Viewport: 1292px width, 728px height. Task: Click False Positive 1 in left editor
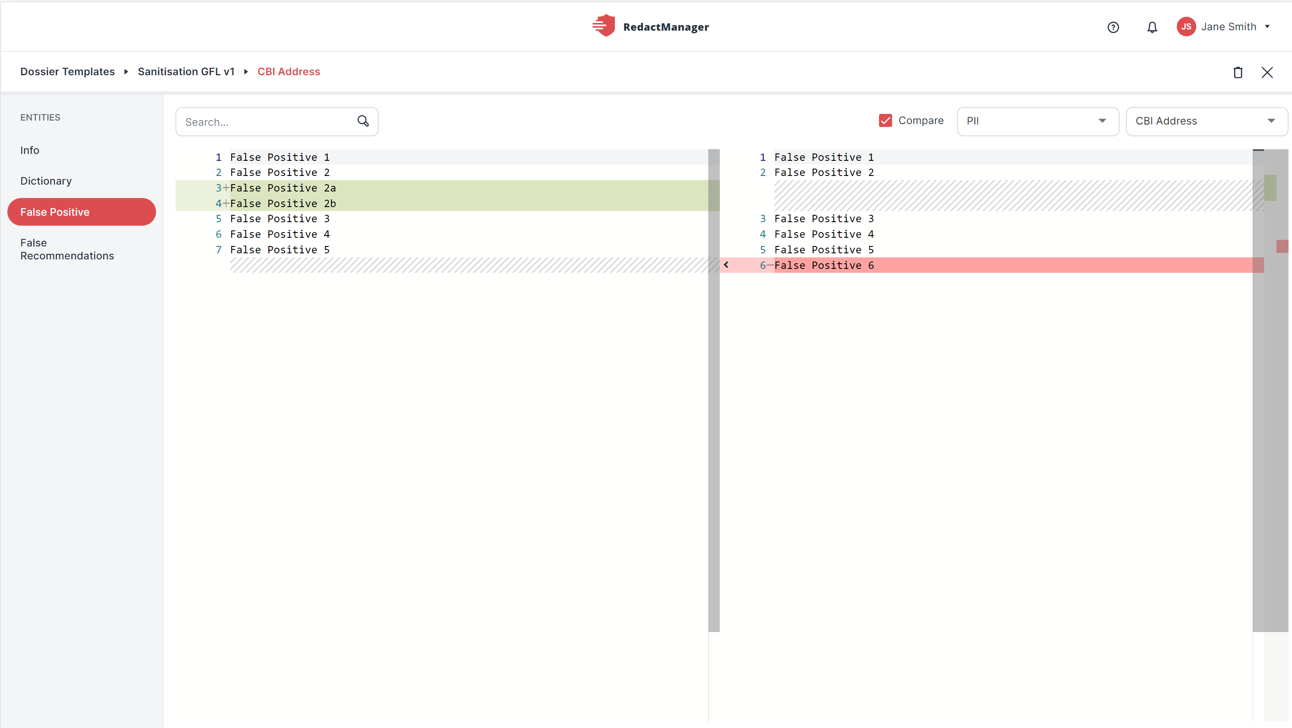pos(280,157)
